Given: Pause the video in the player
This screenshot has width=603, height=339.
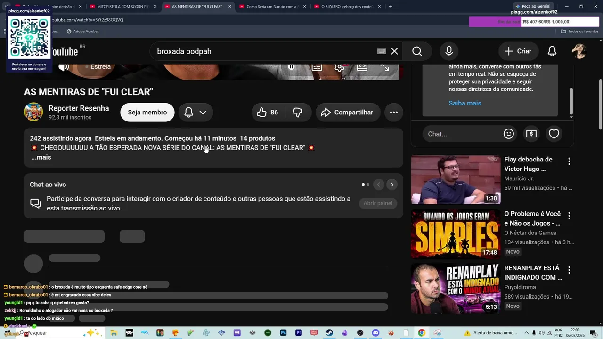Looking at the screenshot, I should (x=291, y=67).
